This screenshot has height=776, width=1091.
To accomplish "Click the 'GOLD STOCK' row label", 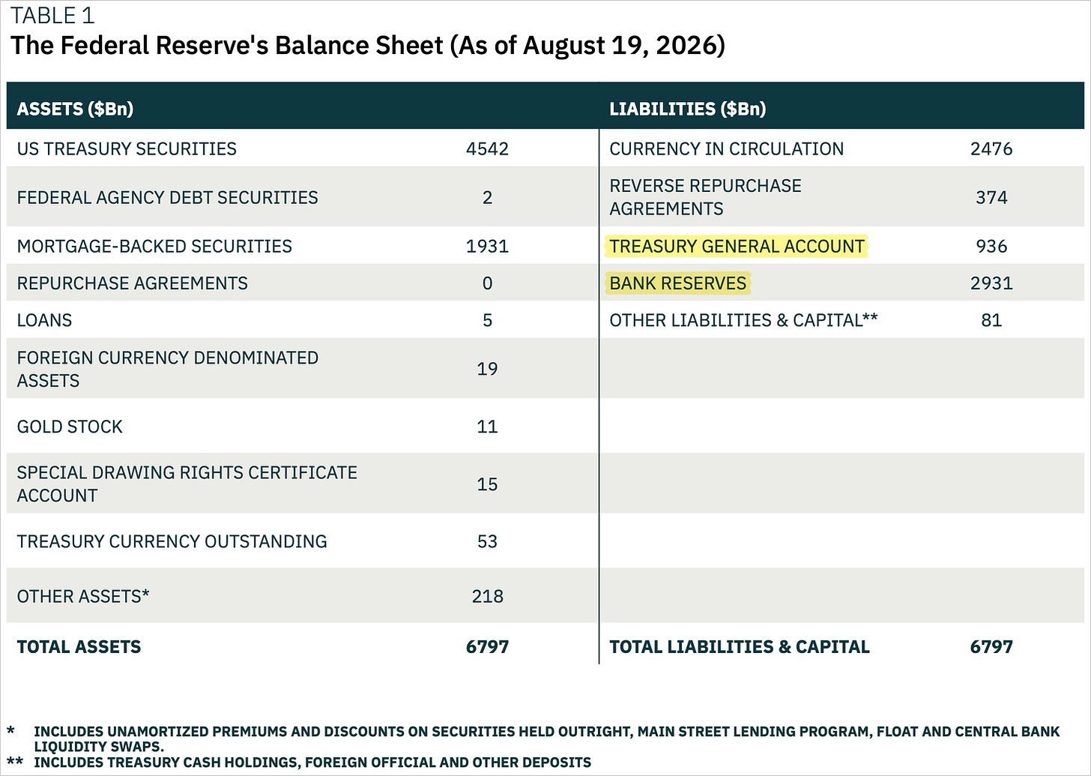I will pos(70,427).
